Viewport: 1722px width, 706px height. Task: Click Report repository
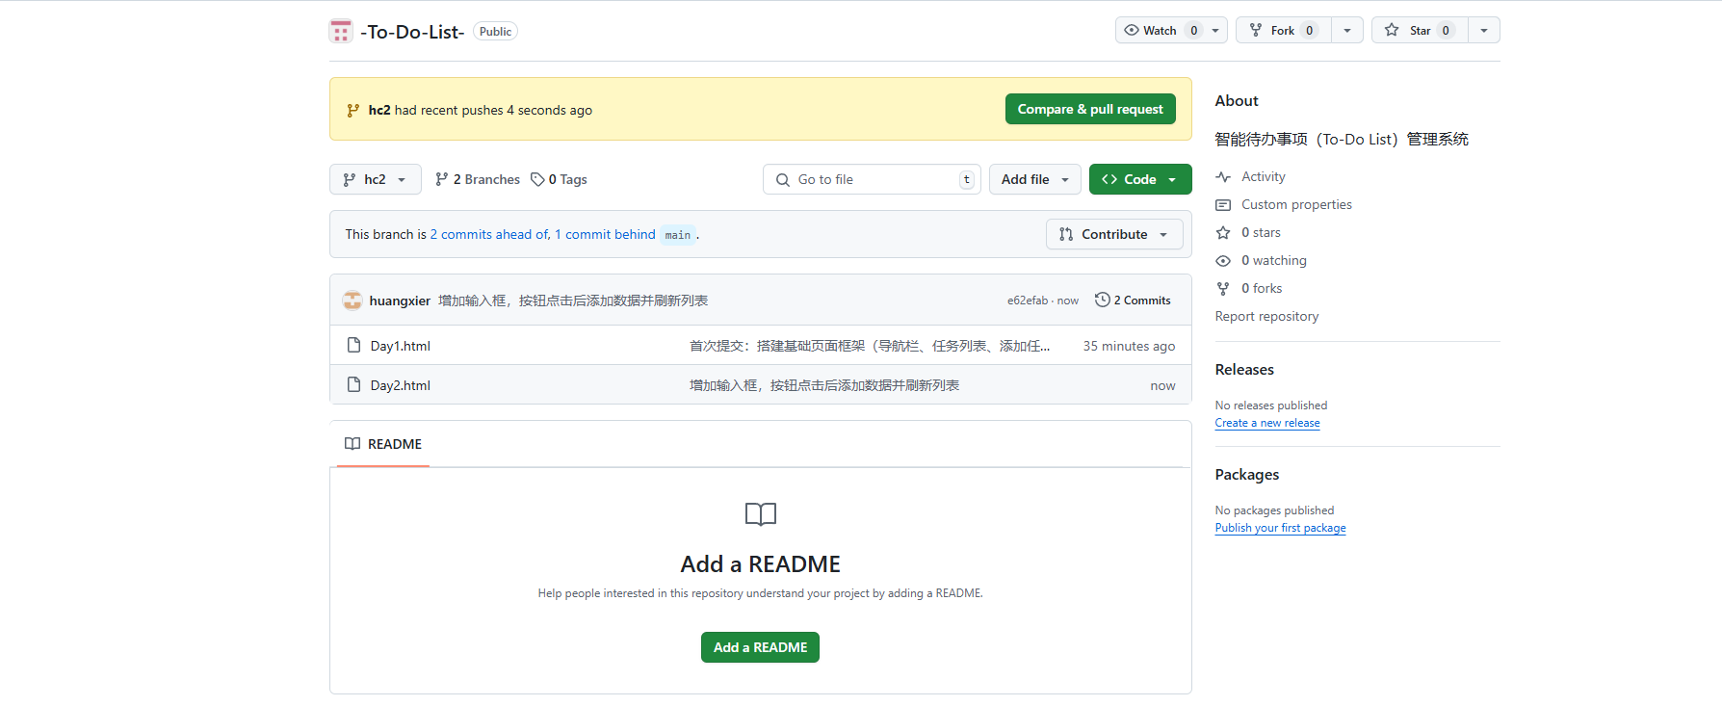(x=1266, y=316)
